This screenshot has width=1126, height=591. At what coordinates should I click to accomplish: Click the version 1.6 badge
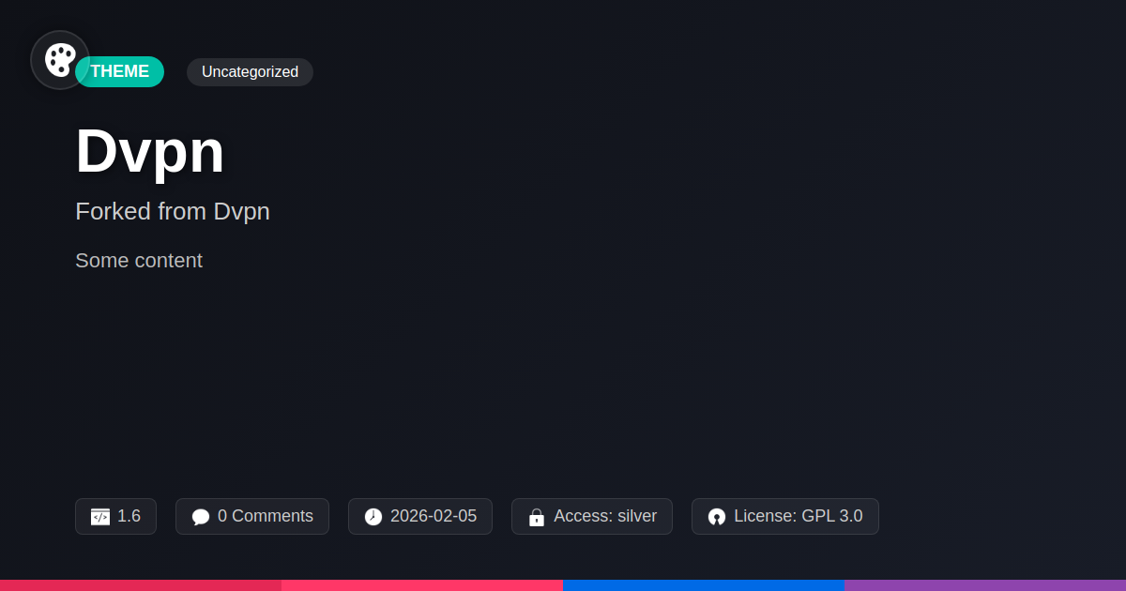point(115,517)
